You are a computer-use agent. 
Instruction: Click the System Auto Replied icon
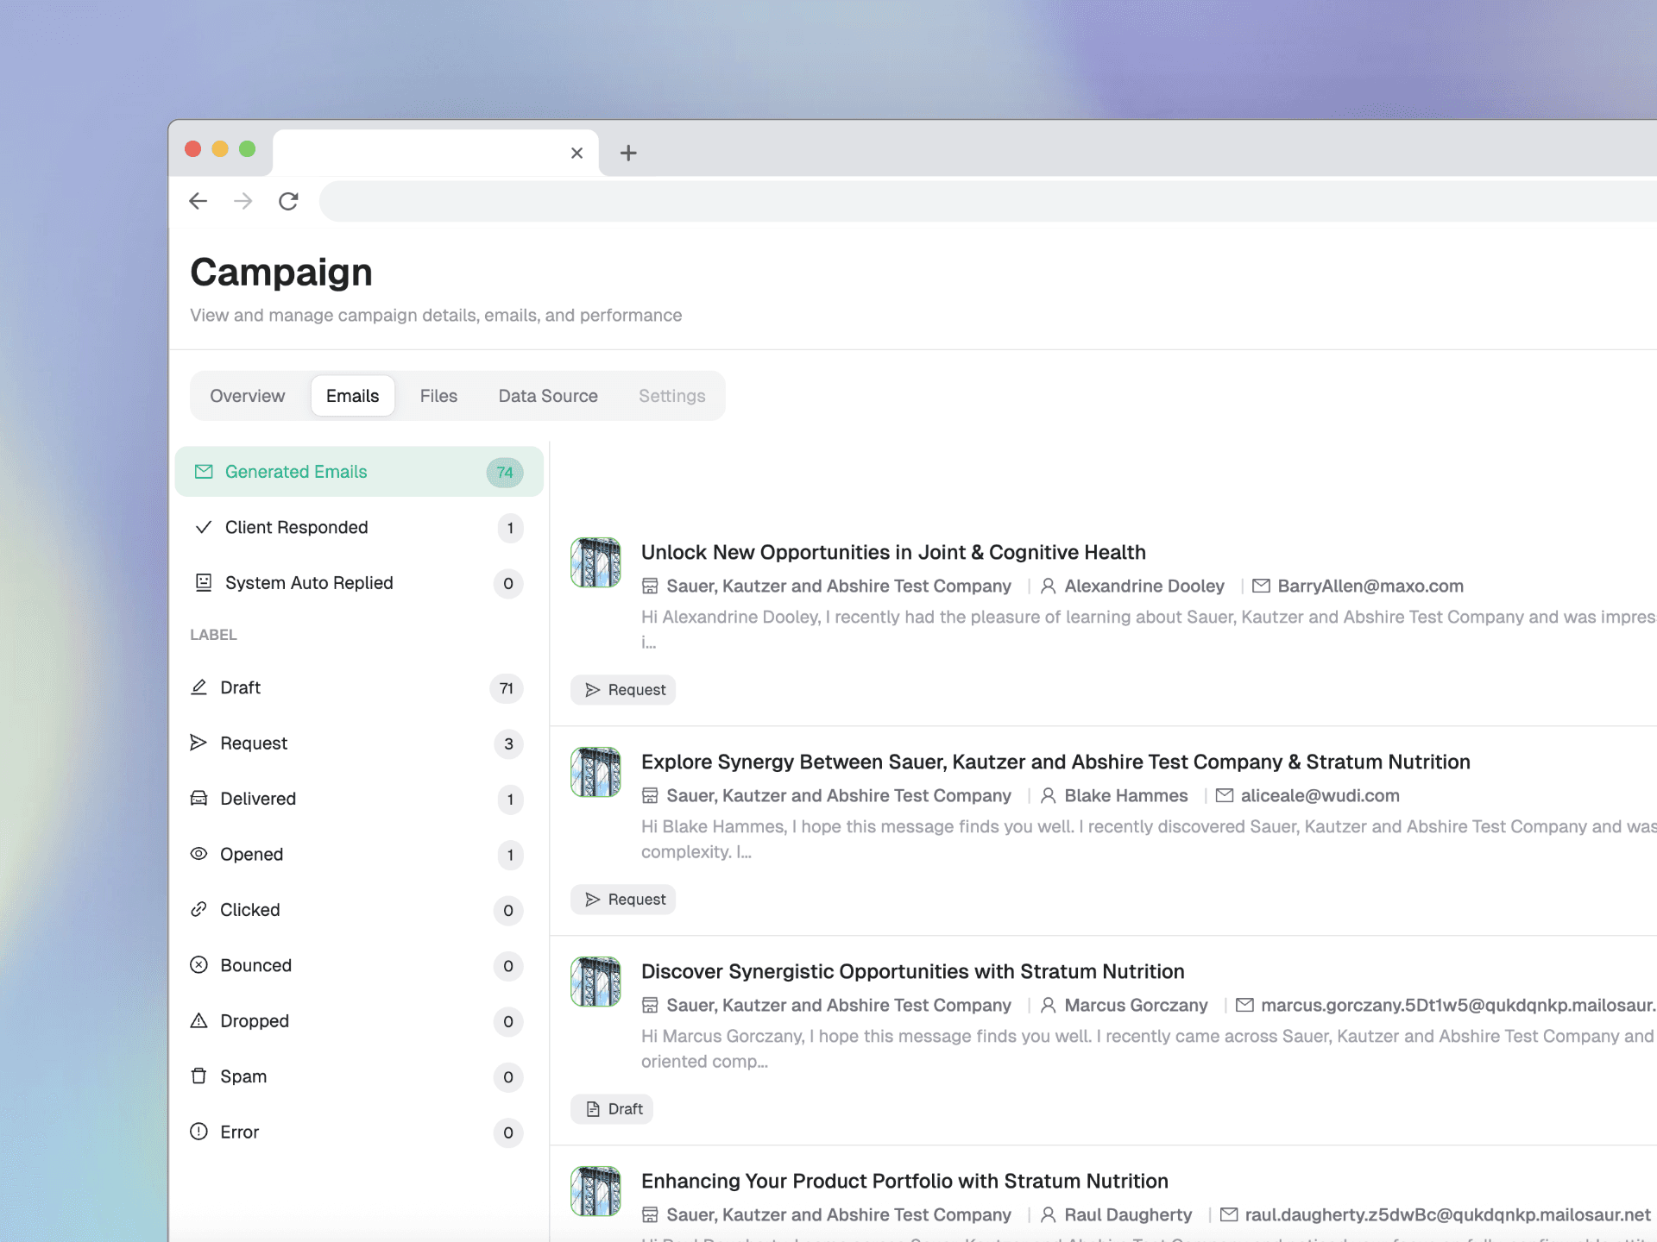(203, 583)
